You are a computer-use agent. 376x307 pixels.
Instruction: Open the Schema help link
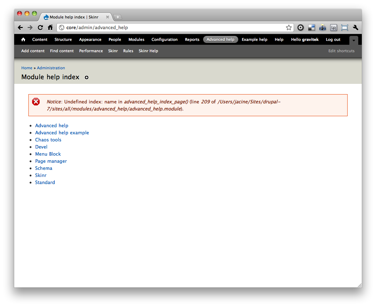44,168
